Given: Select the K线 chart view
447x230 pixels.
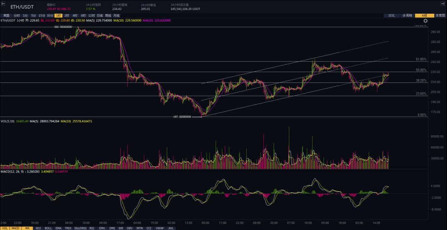Looking at the screenshot, I should 424,16.
